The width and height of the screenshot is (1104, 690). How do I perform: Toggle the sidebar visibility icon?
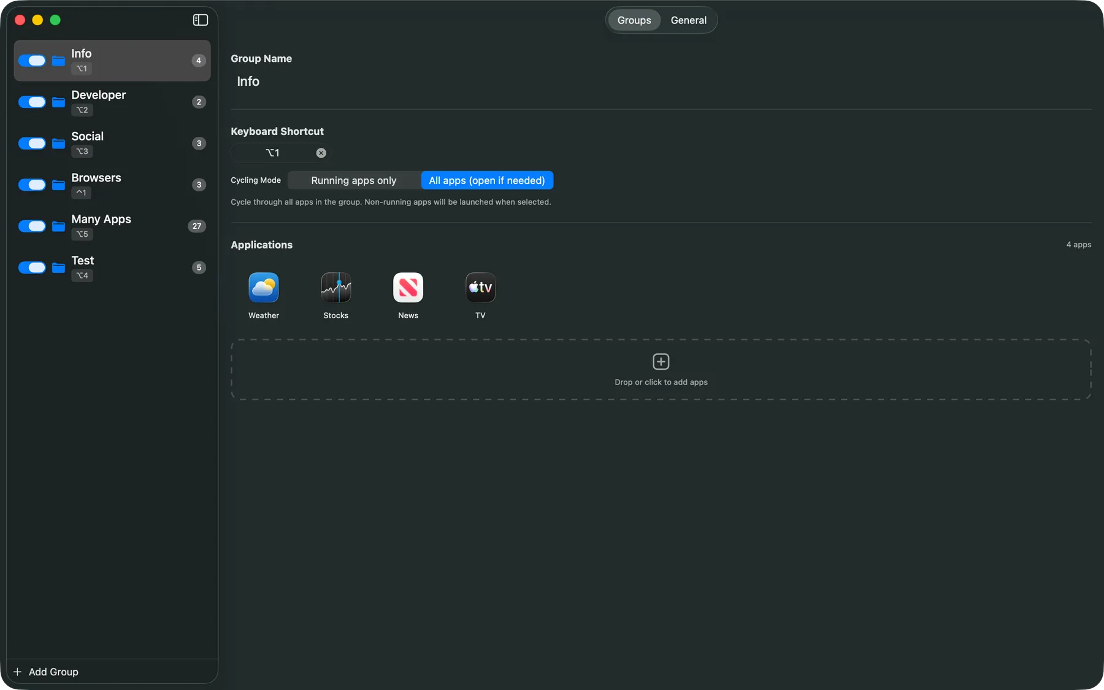[x=201, y=20]
